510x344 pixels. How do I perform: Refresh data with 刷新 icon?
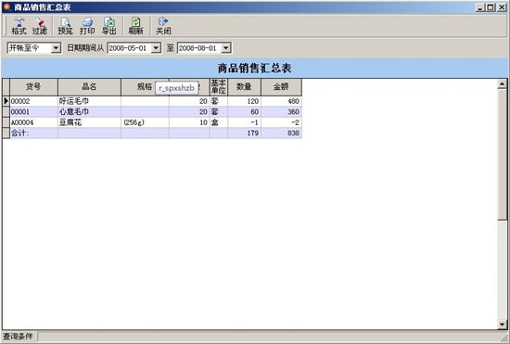(135, 26)
